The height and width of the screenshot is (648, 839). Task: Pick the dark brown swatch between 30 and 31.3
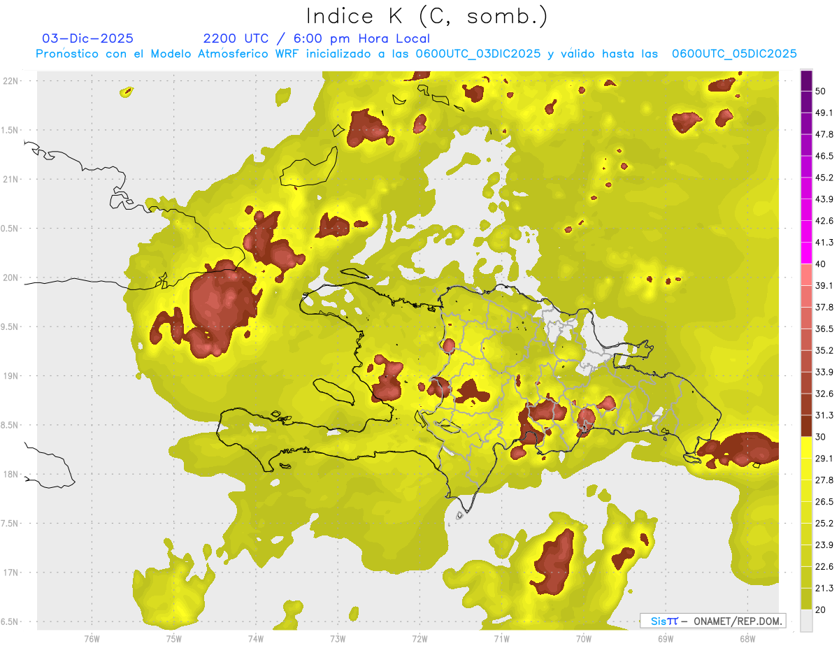click(x=806, y=426)
